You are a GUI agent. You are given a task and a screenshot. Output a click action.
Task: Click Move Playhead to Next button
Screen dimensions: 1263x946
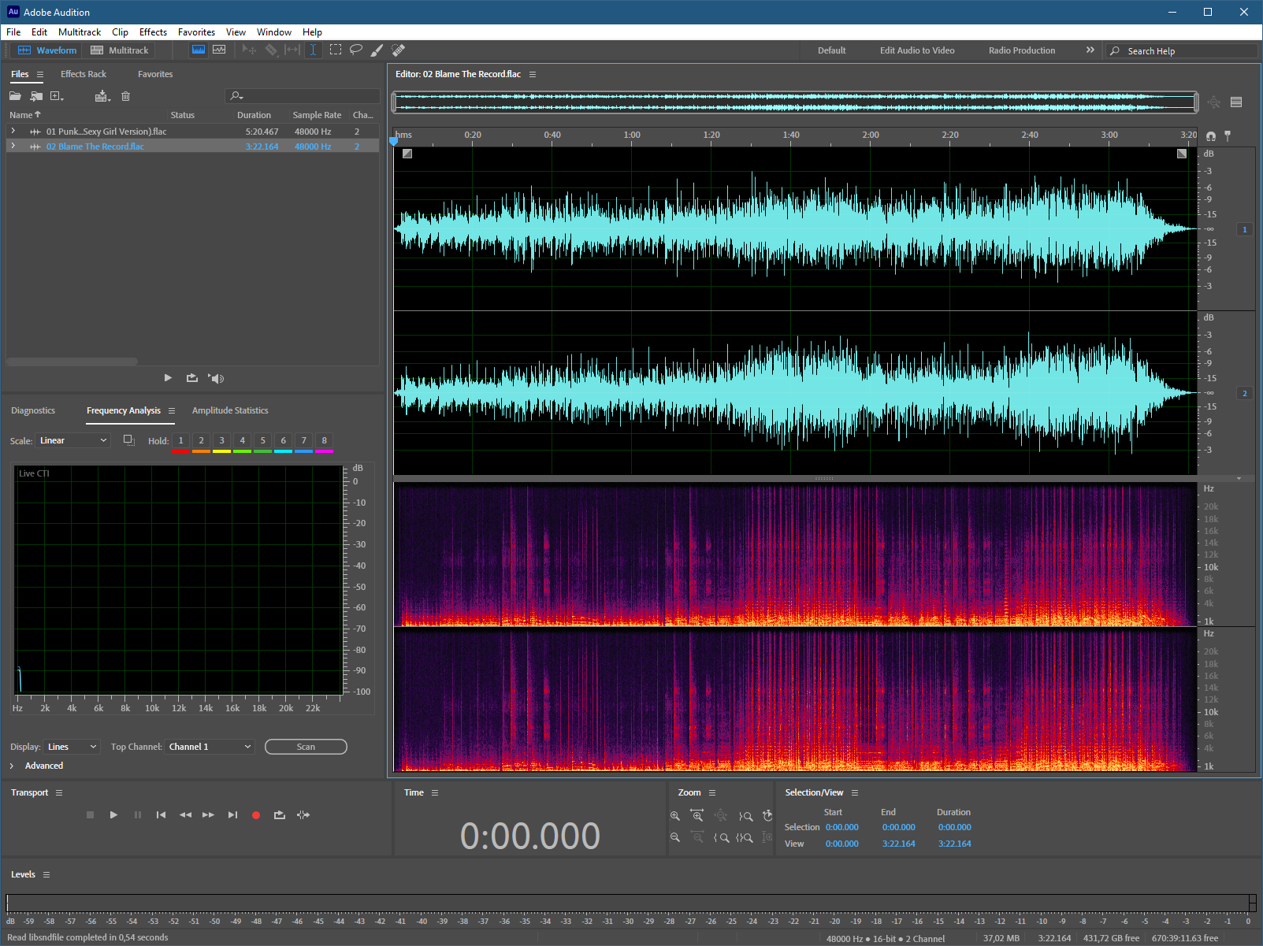coord(232,815)
